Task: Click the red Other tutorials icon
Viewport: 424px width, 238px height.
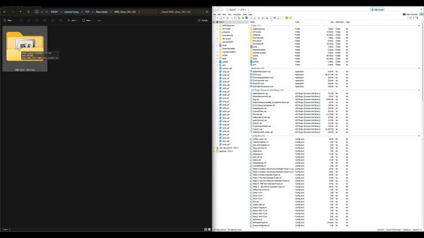Action: click(x=404, y=15)
